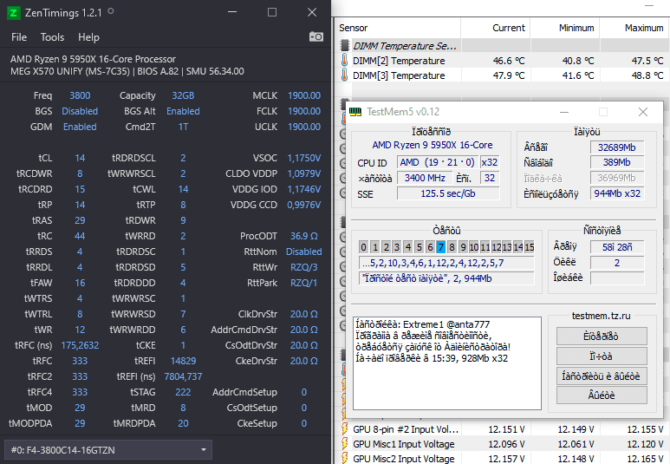Click GPU Misc1 Input Voltage lightning icon
This screenshot has width=670, height=464.
[344, 443]
